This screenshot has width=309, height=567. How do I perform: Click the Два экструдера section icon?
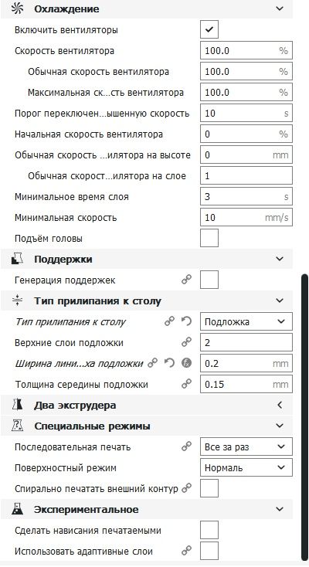coord(17,405)
